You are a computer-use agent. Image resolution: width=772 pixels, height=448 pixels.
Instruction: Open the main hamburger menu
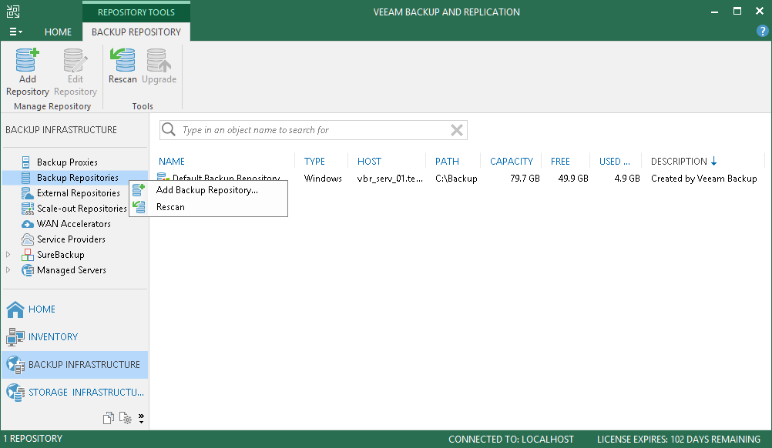click(x=15, y=32)
